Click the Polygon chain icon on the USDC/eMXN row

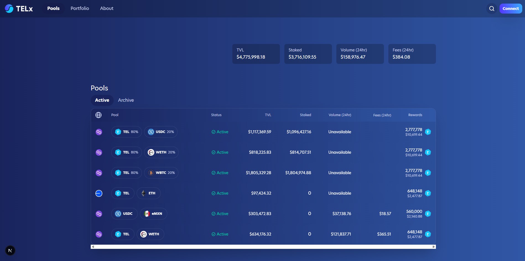pos(99,214)
